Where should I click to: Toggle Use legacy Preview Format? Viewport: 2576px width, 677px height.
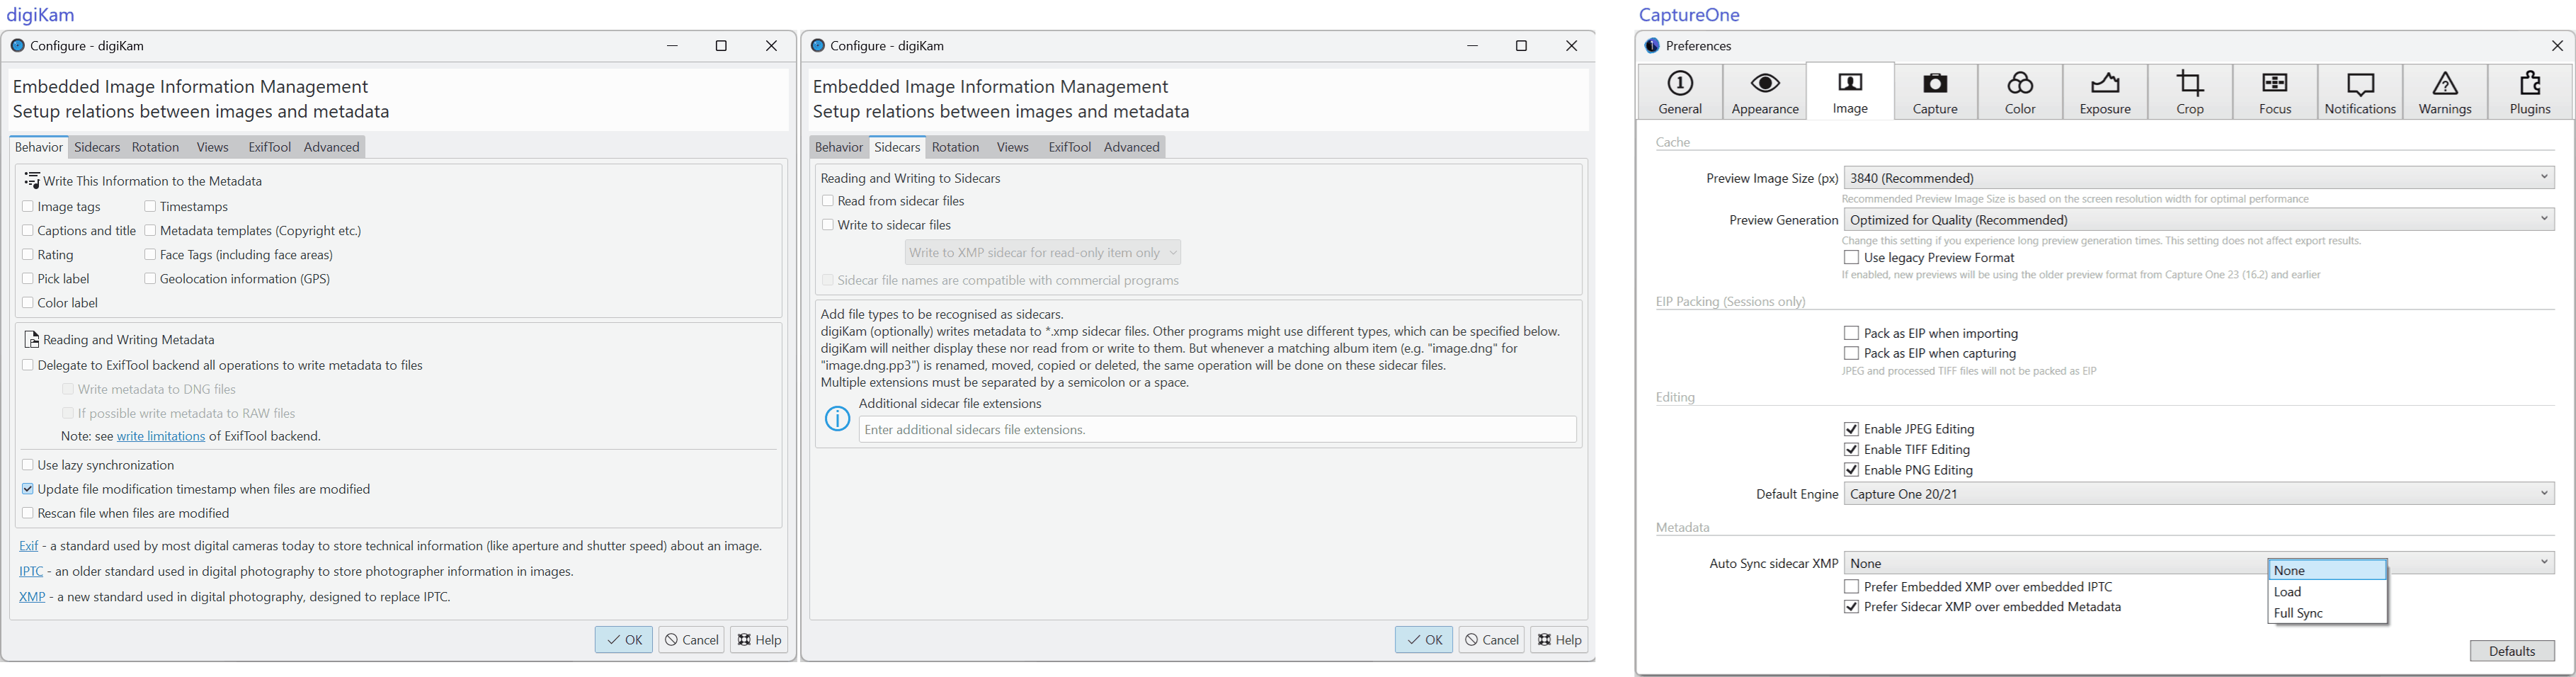coord(1851,258)
